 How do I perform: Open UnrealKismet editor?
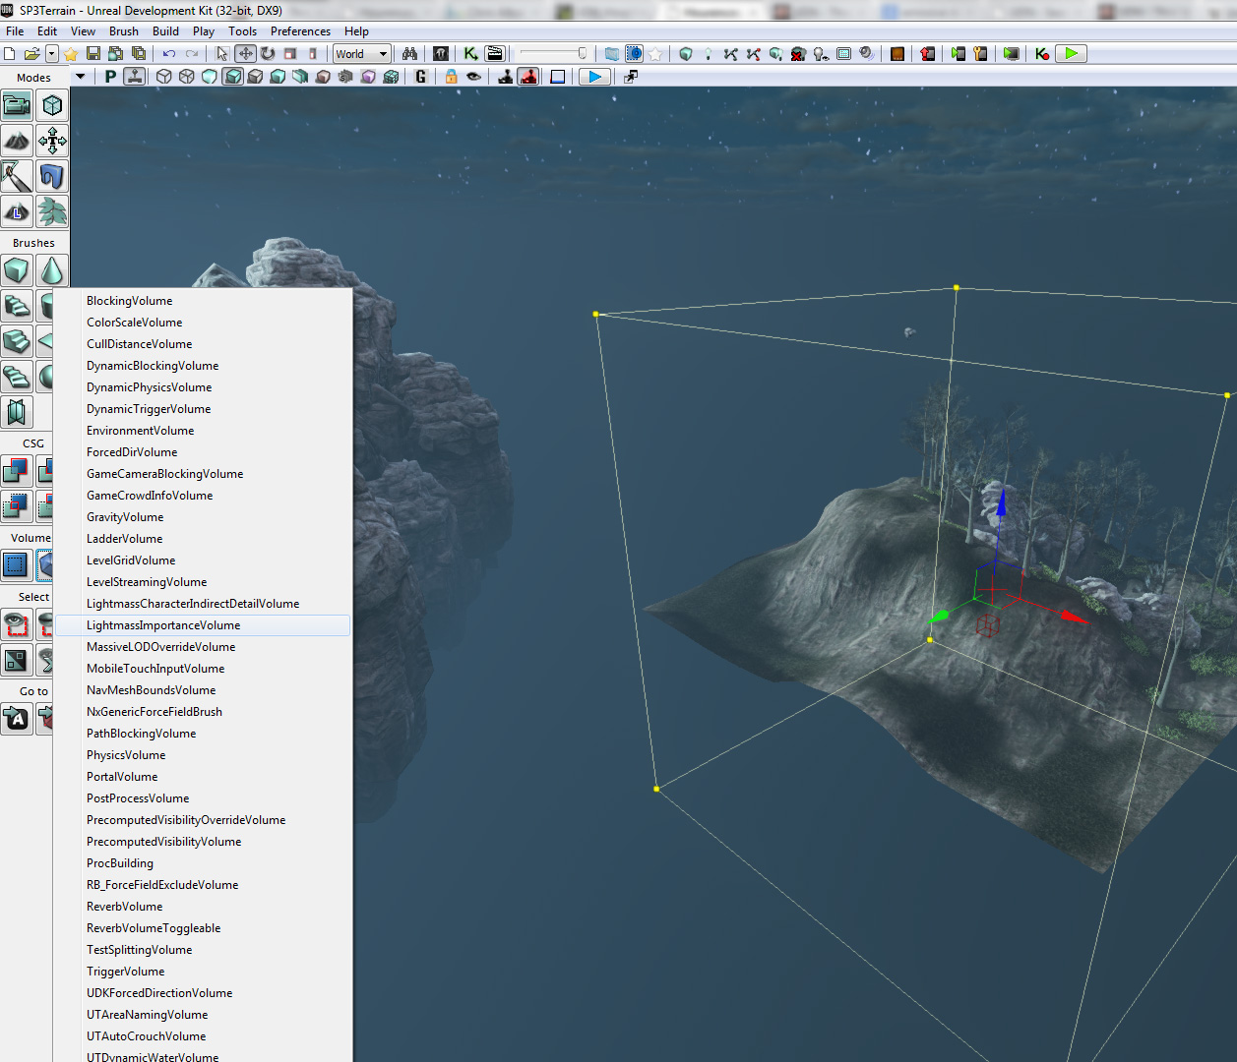pyautogui.click(x=471, y=54)
